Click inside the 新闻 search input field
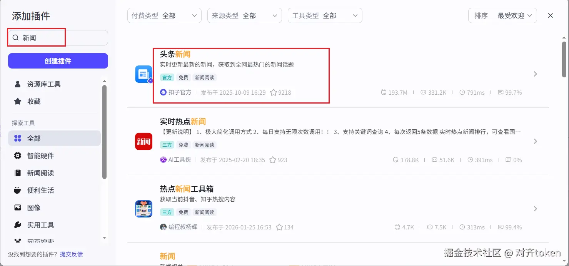The image size is (569, 266). coord(58,38)
